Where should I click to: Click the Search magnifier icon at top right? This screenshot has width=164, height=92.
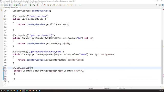click(x=157, y=5)
